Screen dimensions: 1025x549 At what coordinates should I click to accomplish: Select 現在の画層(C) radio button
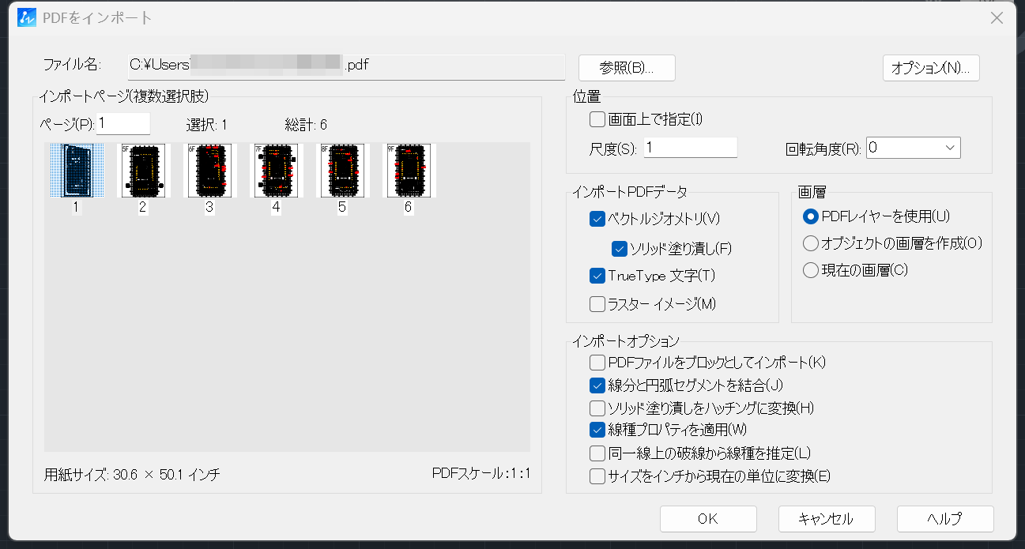click(x=810, y=270)
